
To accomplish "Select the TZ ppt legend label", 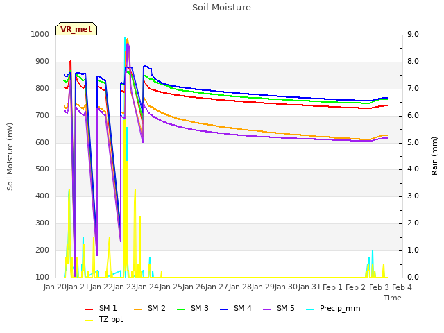I will 111,320.
